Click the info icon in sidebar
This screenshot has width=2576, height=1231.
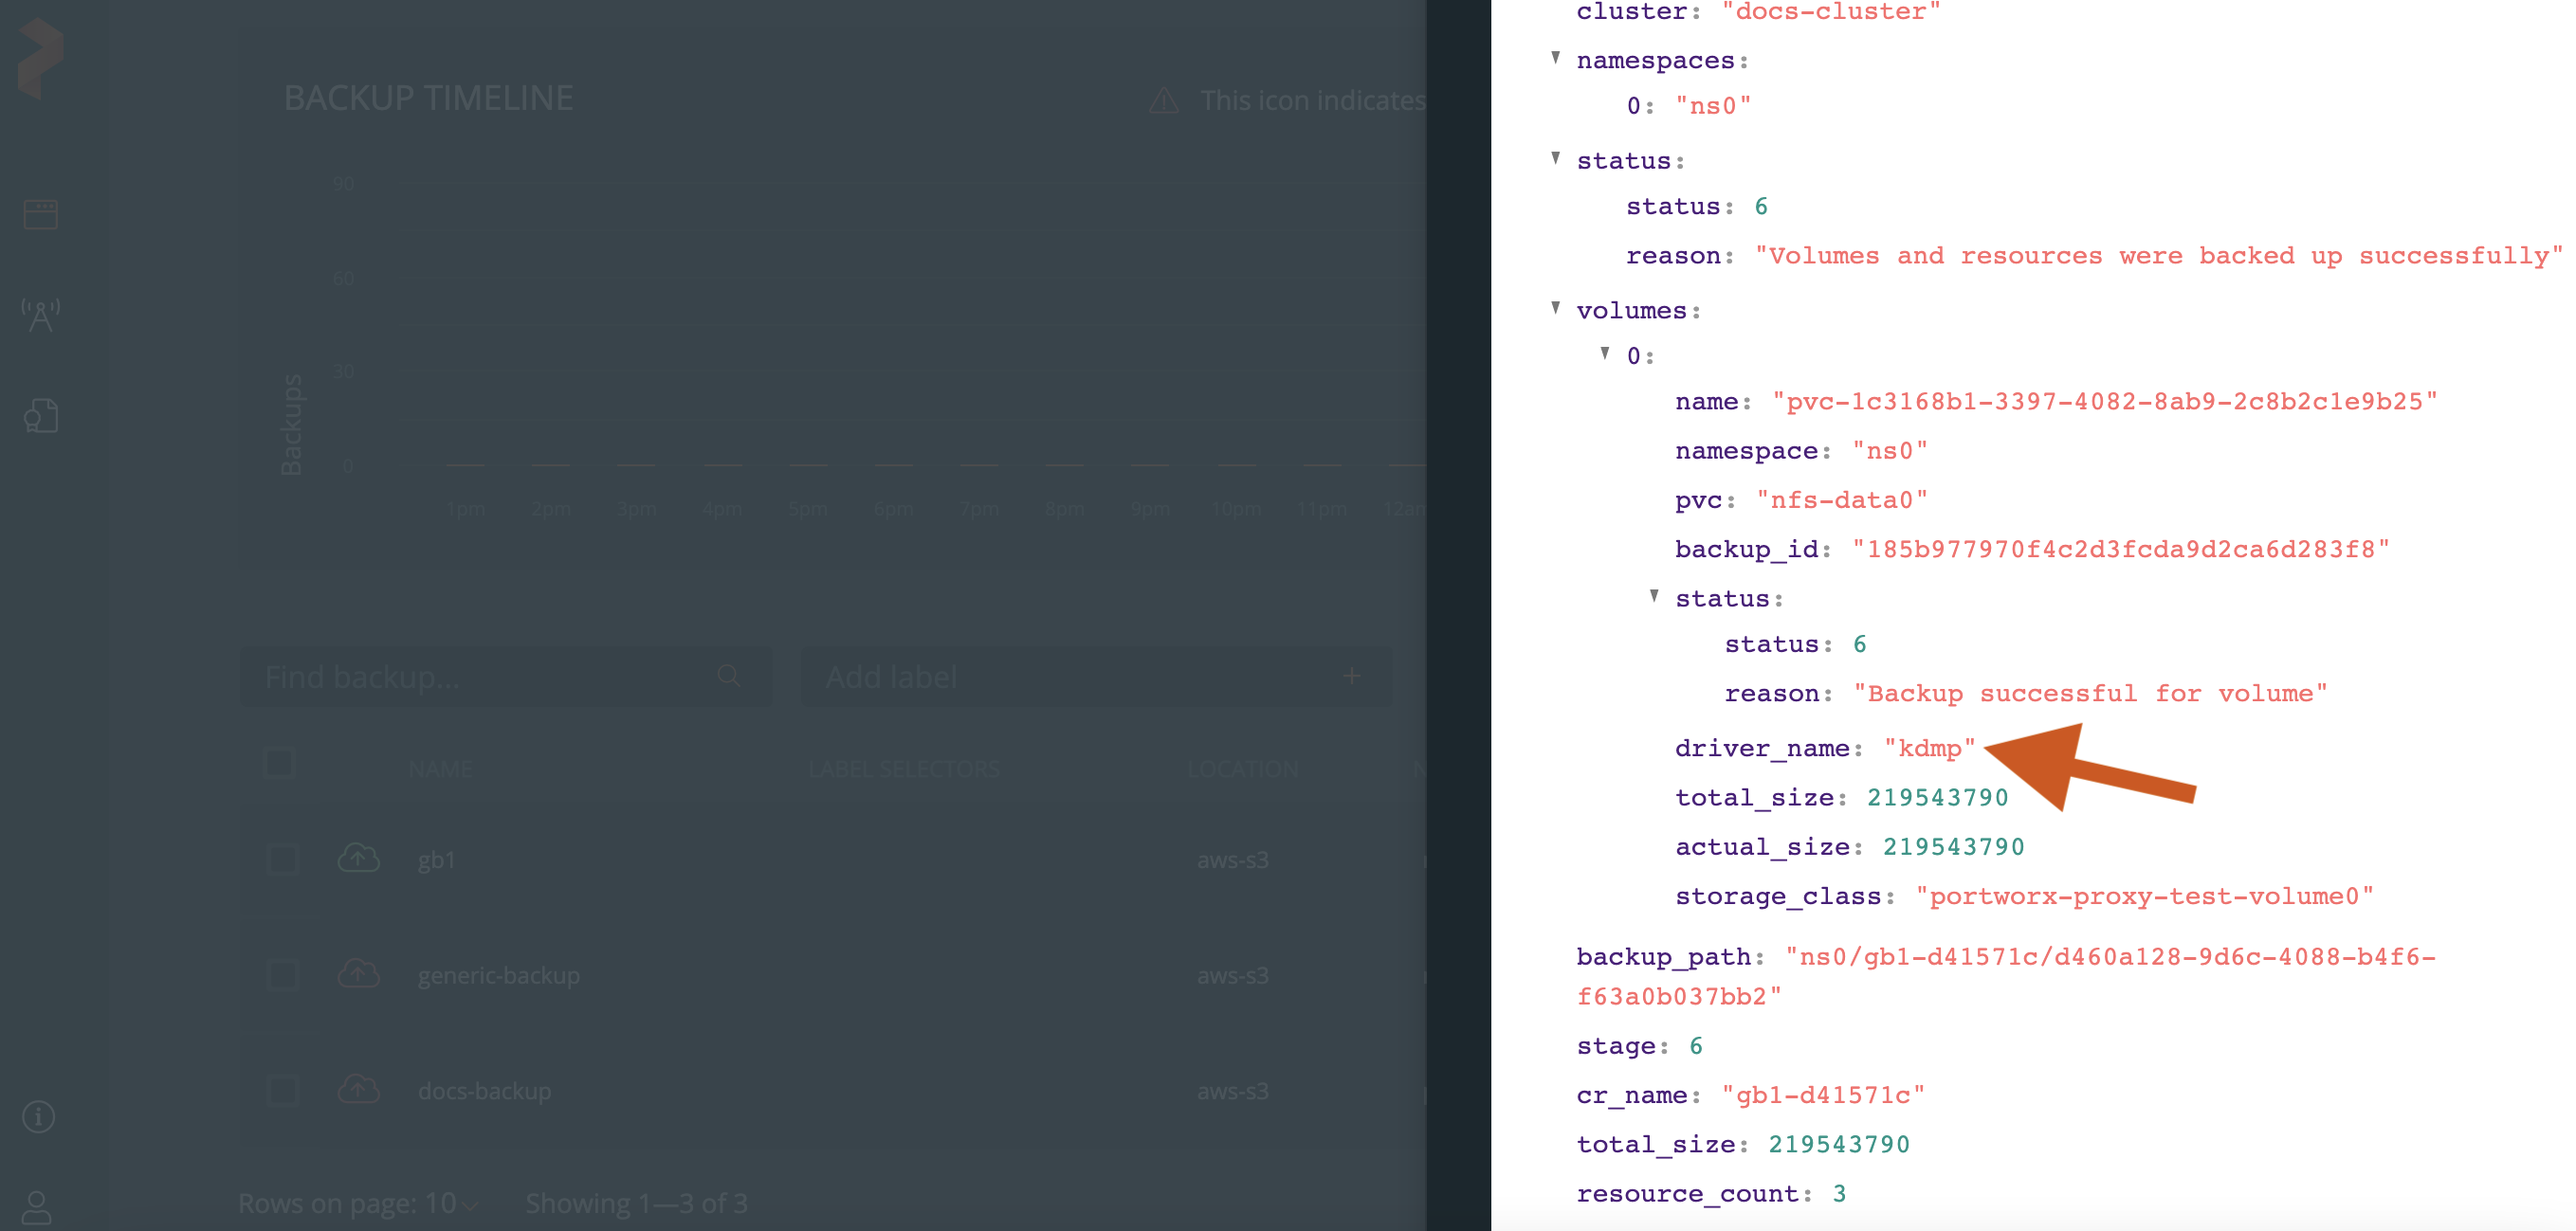39,1116
